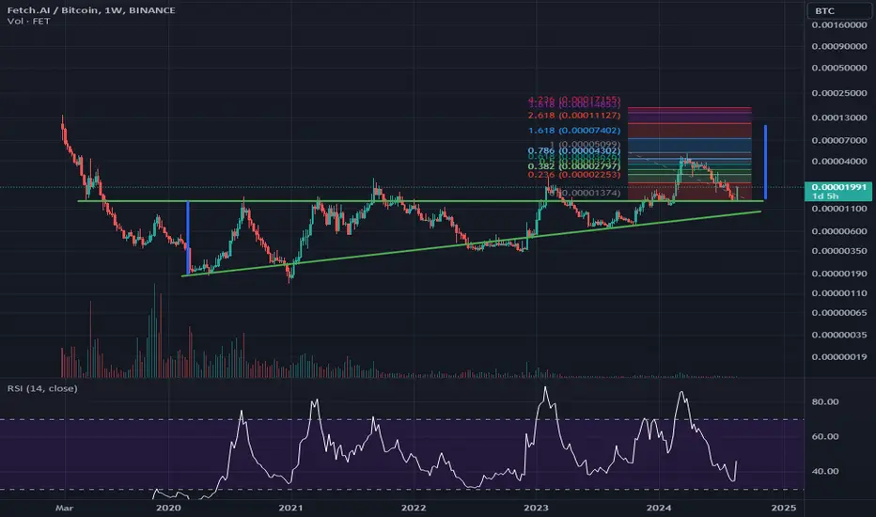This screenshot has height=517, width=876.
Task: Select the 0.786 (0.00004302) Fibonacci label
Action: tap(573, 150)
